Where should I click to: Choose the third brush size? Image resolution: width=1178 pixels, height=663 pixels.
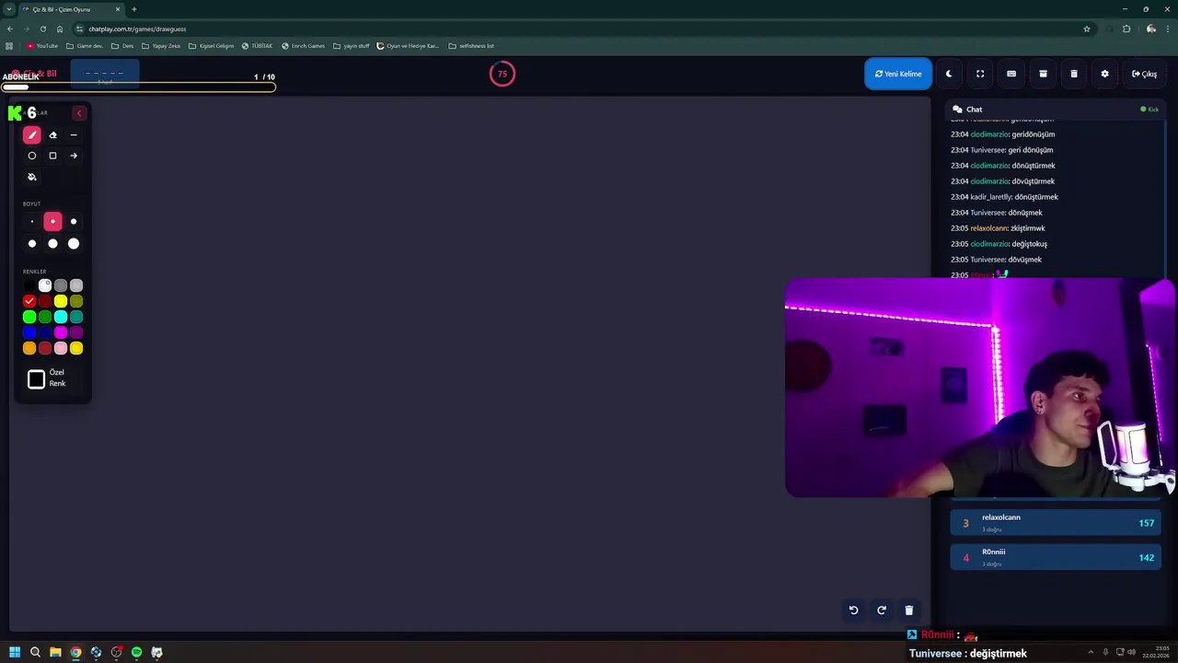(74, 222)
